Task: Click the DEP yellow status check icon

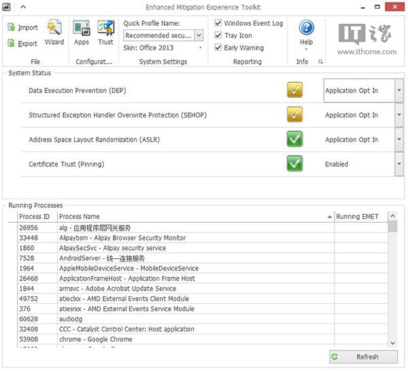Action: [294, 90]
